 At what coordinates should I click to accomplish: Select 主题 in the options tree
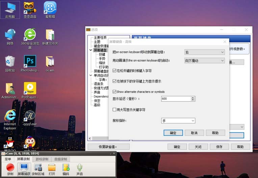click(97, 42)
